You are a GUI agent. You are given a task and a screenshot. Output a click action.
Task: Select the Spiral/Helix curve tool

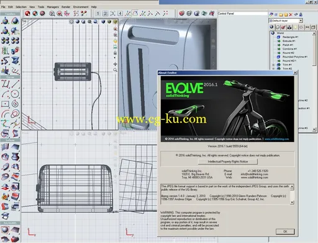pos(15,104)
